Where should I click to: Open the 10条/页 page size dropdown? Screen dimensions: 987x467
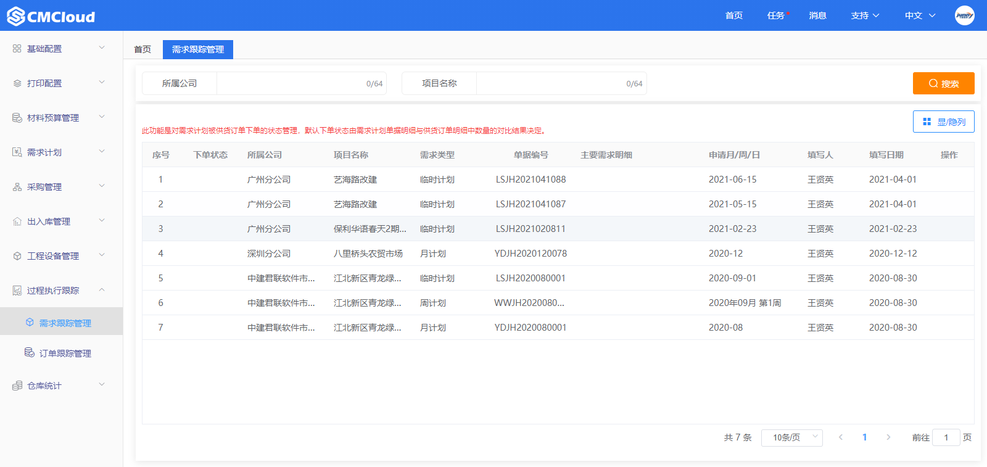coord(792,437)
